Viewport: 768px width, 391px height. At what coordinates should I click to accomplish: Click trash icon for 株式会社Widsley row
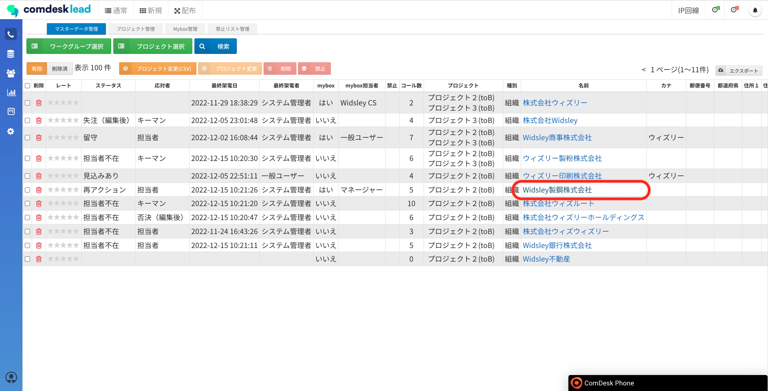(x=39, y=120)
